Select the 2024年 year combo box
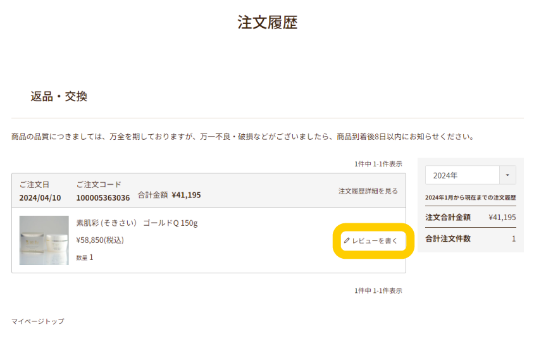 (x=471, y=175)
